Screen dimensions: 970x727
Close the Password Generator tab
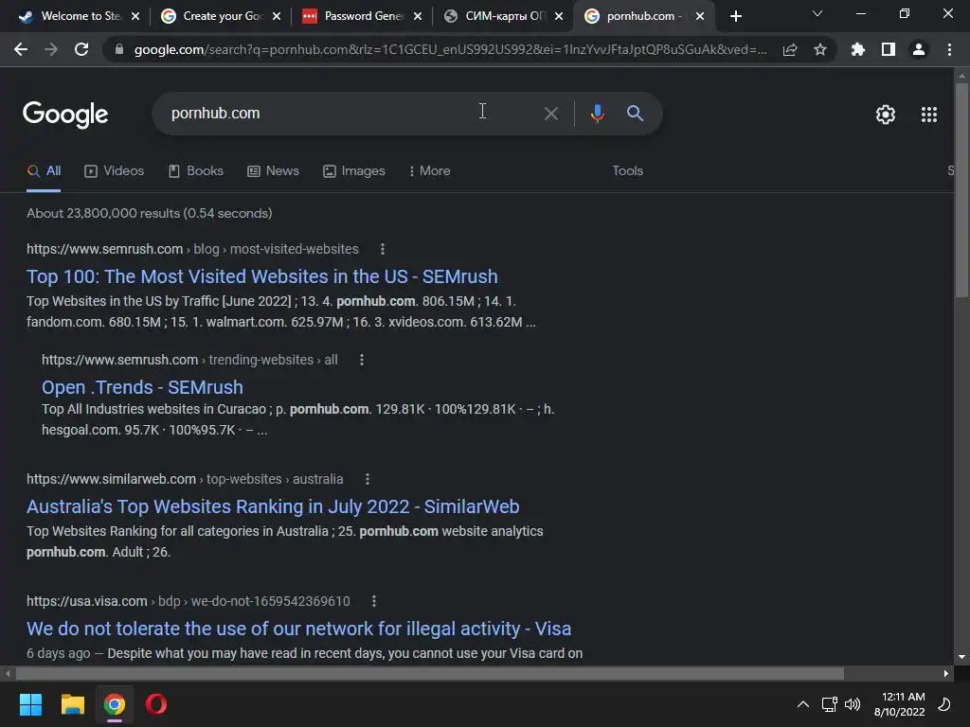point(418,16)
